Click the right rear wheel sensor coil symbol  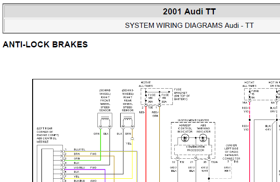tap(127, 120)
